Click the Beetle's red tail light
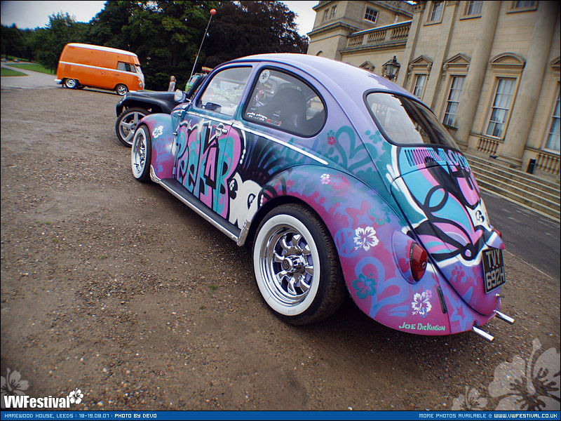The height and width of the screenshot is (421, 561). point(418,262)
